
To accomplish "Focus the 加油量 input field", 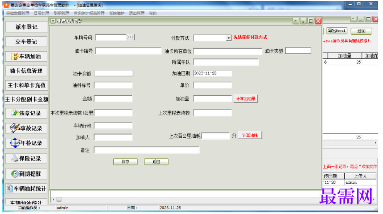I will (x=212, y=99).
